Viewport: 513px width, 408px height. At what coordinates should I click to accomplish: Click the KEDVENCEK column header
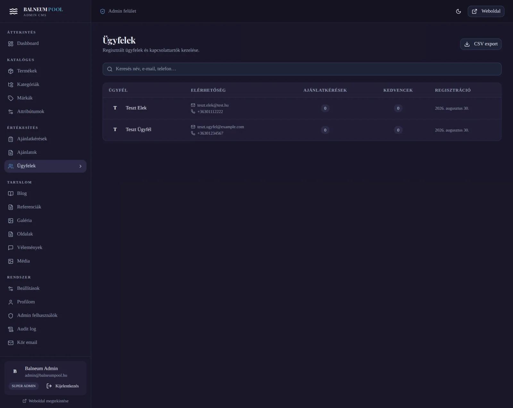(398, 90)
